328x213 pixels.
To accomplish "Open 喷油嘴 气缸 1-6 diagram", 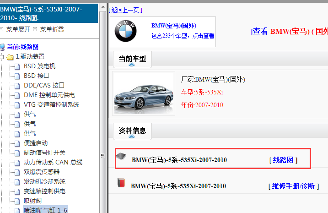I will 45,210.
